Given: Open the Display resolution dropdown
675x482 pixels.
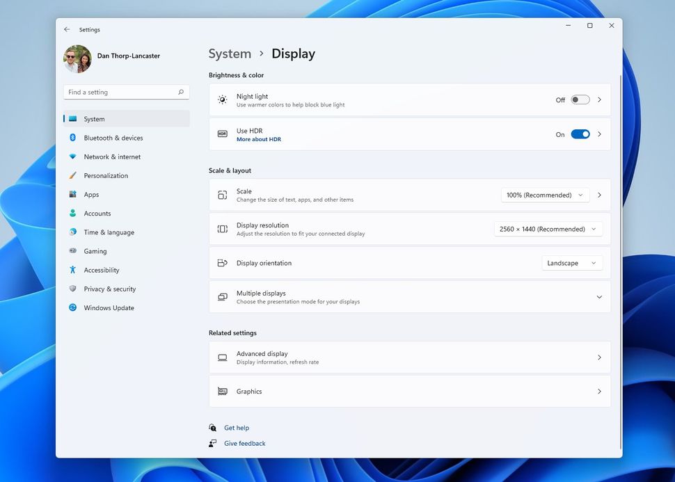Looking at the screenshot, I should click(548, 229).
